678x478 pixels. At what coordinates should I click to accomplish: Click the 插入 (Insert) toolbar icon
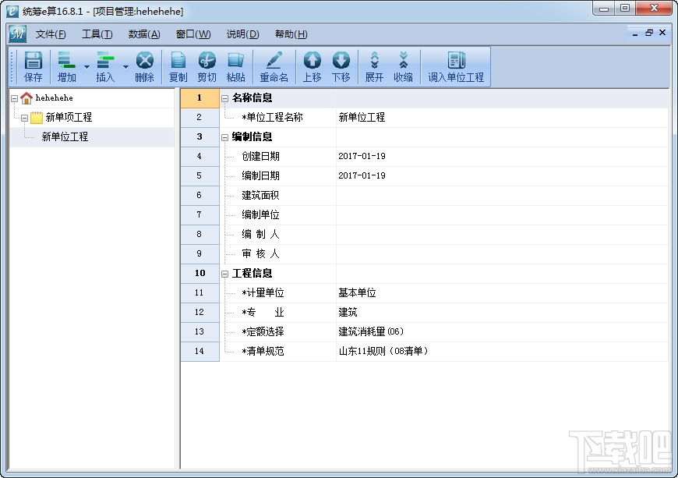(x=105, y=61)
